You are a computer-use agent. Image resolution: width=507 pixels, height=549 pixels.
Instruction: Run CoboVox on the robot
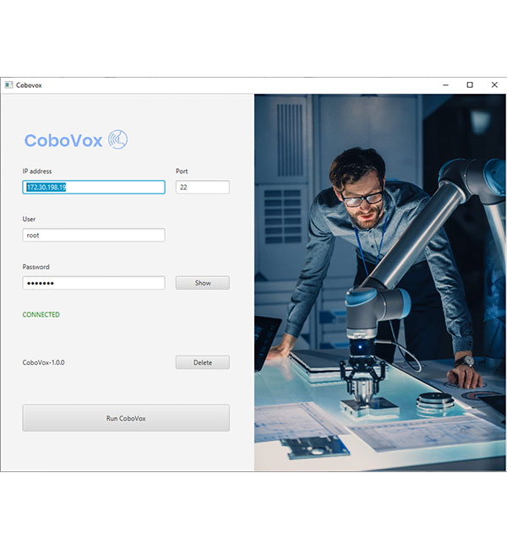(x=126, y=418)
